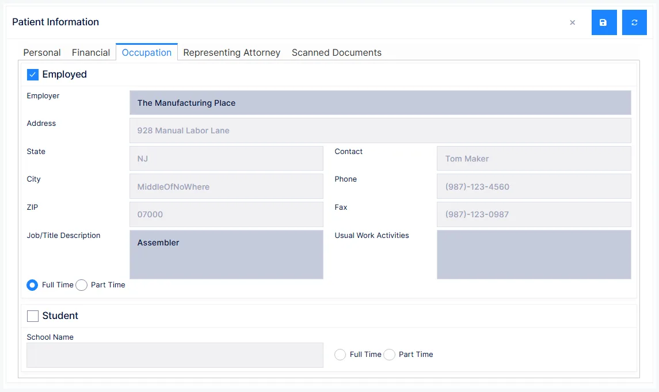Click the School Name input field
Screen dimensions: 659x392
click(175, 355)
